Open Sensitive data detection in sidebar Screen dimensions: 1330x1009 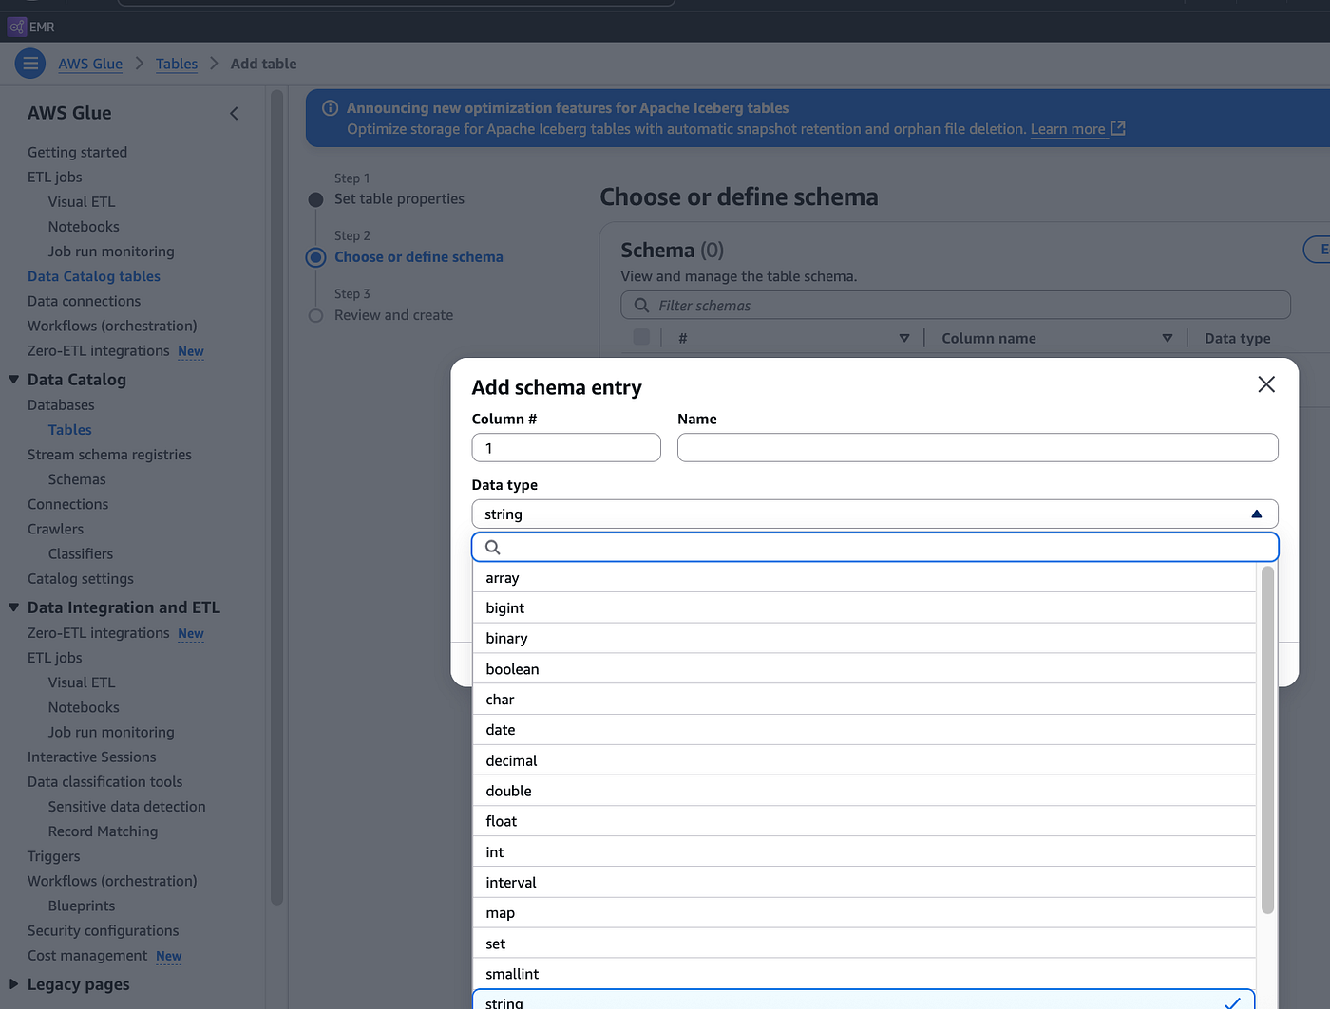tap(127, 807)
